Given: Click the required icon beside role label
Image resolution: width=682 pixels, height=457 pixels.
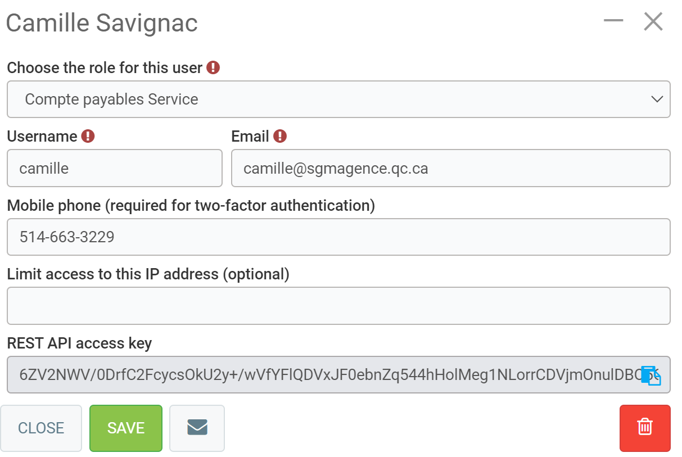Looking at the screenshot, I should click(213, 68).
